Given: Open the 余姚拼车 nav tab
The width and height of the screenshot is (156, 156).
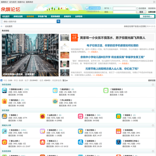Looking at the screenshot, I should [68, 16].
